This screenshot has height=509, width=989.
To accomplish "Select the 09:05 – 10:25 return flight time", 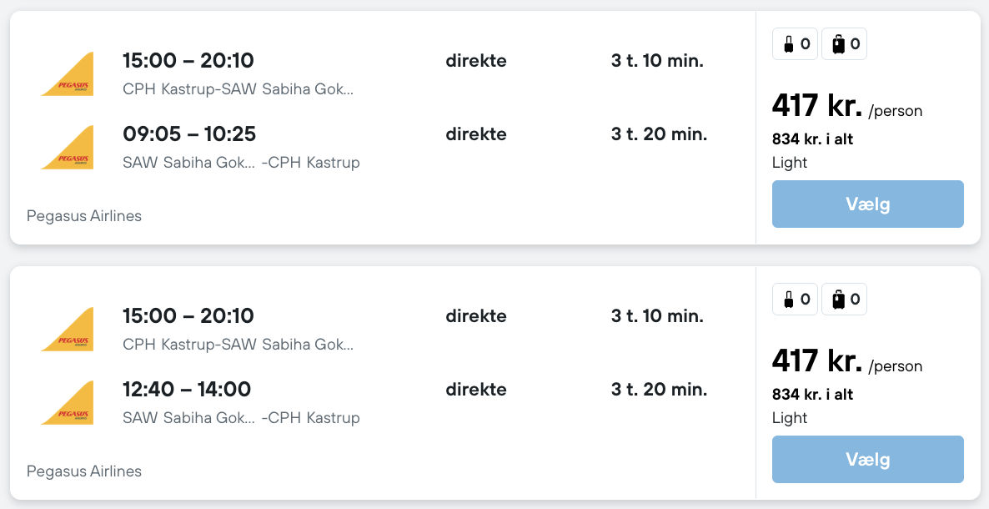I will pyautogui.click(x=189, y=134).
